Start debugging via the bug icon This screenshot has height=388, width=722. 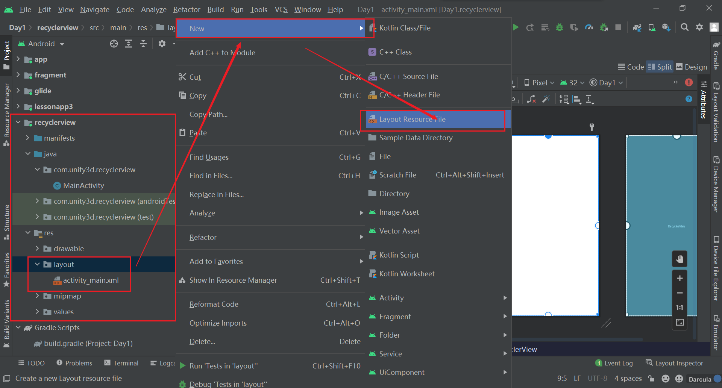(560, 27)
